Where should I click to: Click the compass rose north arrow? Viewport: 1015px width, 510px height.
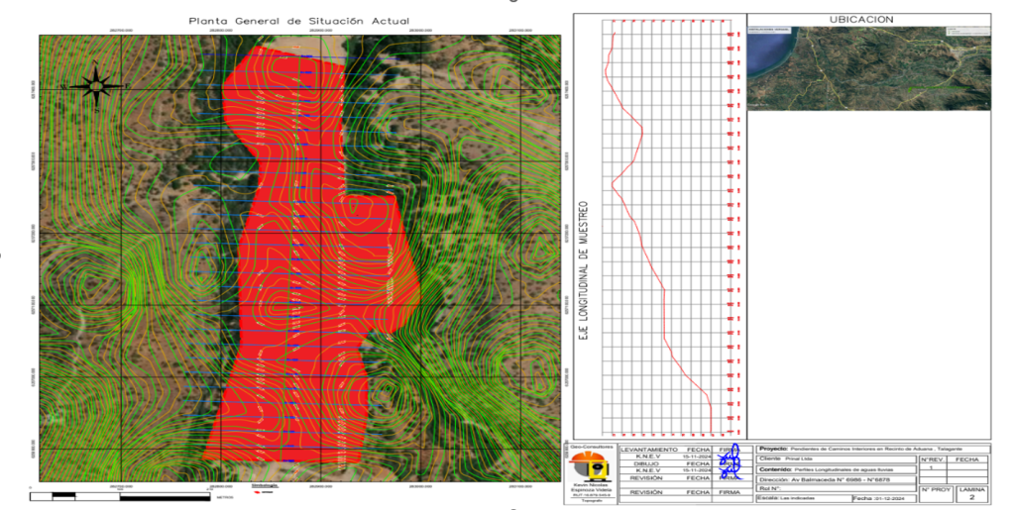coord(95,86)
